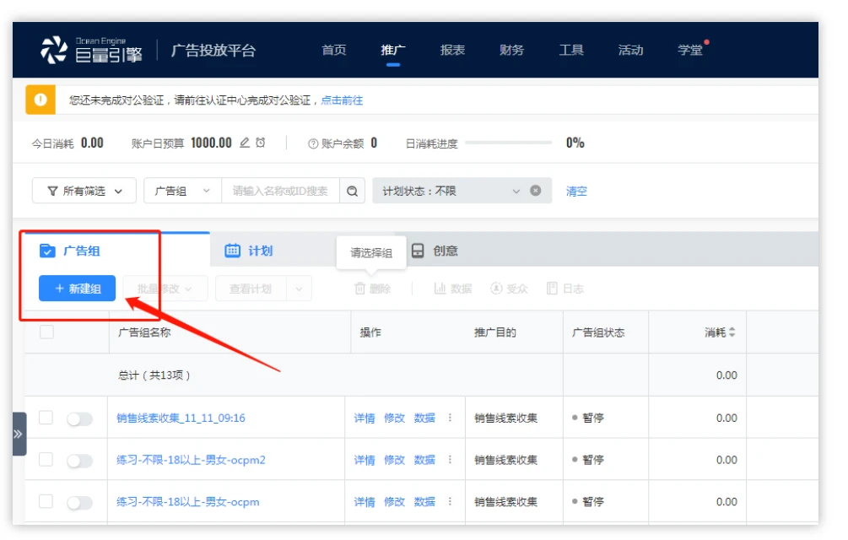Click the search magnifier icon
848x540 pixels.
coord(352,192)
